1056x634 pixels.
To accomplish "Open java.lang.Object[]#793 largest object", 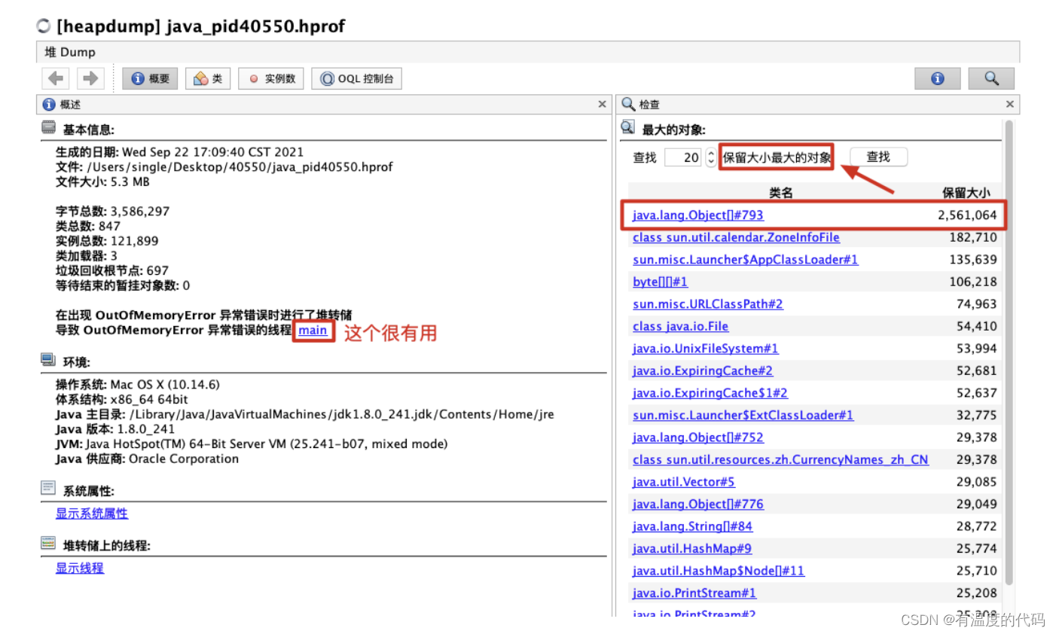I will 697,215.
